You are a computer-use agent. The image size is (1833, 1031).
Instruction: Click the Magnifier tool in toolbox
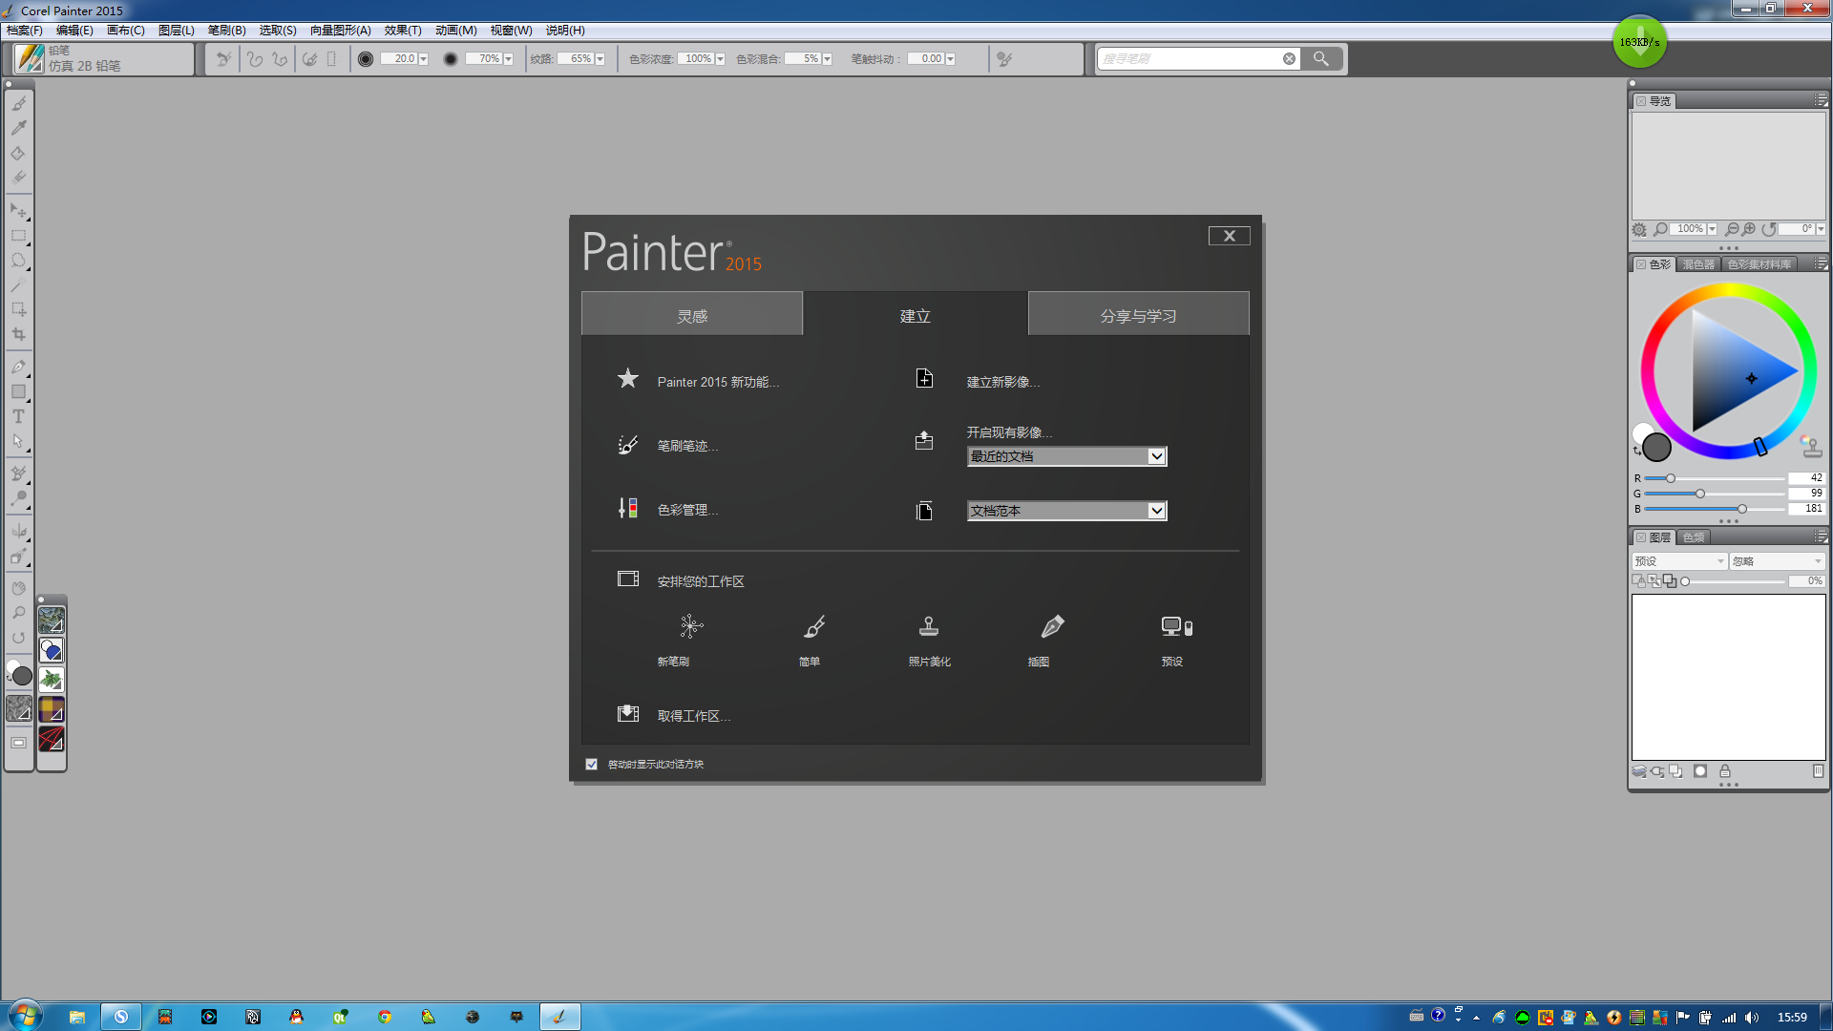[x=18, y=613]
